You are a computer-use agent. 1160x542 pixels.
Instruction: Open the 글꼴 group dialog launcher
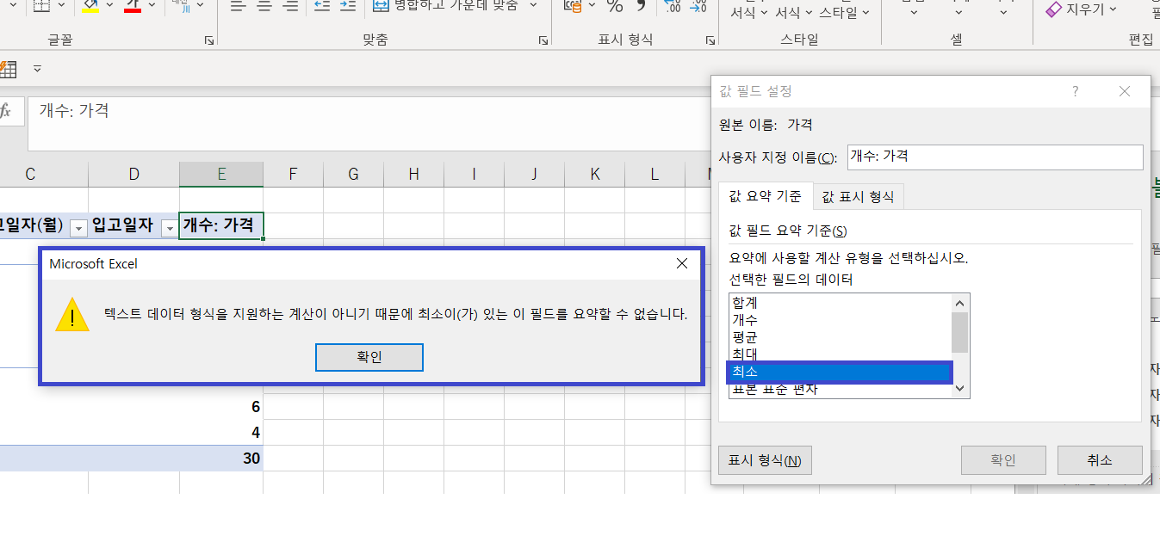[208, 40]
